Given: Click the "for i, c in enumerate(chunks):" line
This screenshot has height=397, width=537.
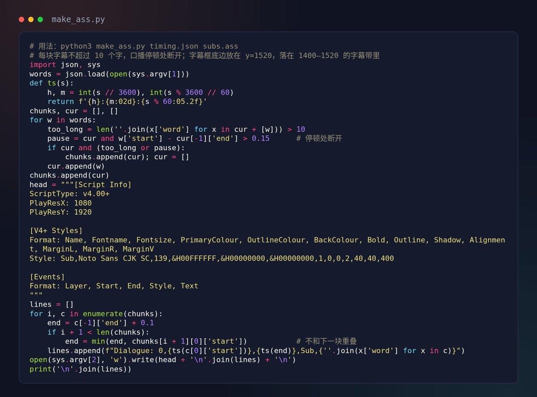Looking at the screenshot, I should point(96,313).
